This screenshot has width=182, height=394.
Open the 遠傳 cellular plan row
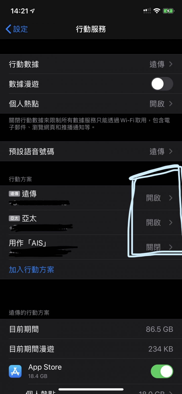[91, 198]
